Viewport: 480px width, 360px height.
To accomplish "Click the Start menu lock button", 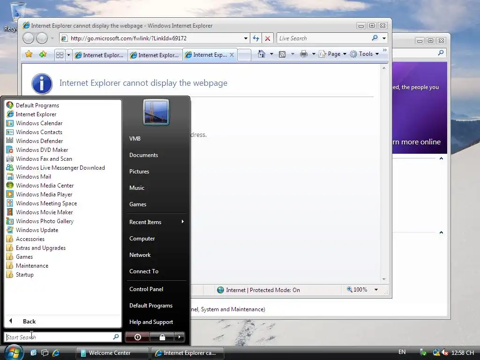I will (162, 337).
